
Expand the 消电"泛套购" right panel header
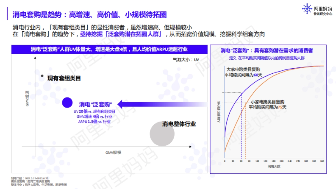click(x=267, y=50)
